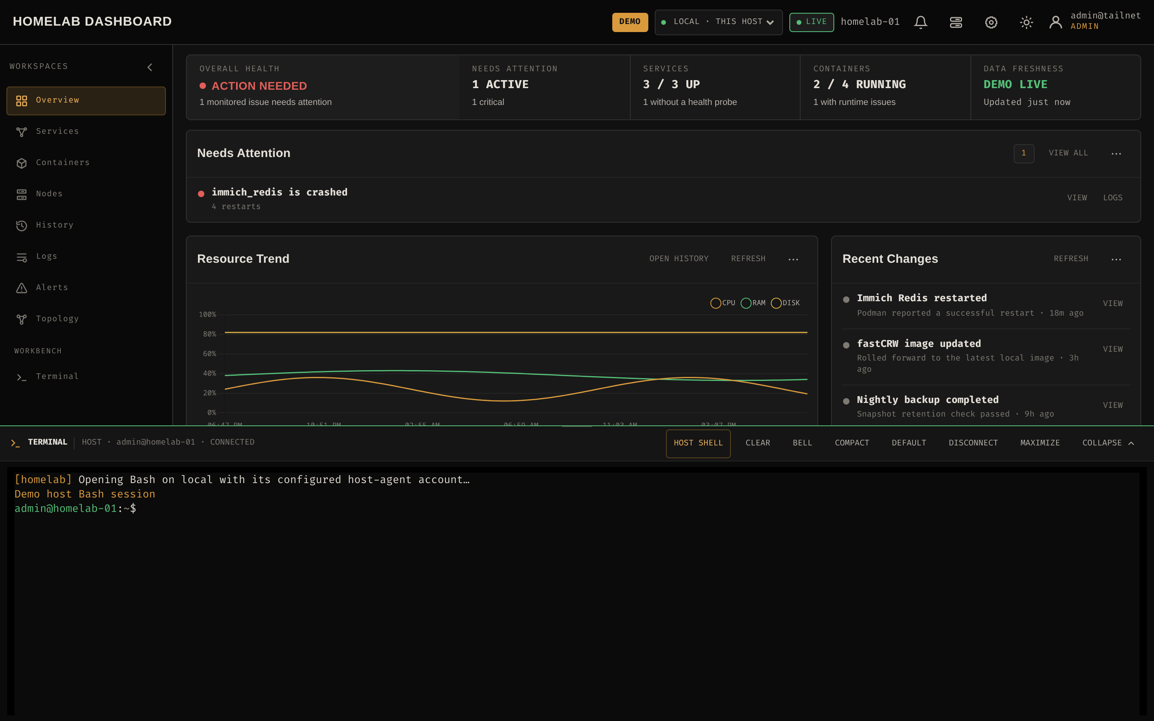Toggle the CPU series in chart legend
This screenshot has height=721, width=1154.
pos(722,303)
